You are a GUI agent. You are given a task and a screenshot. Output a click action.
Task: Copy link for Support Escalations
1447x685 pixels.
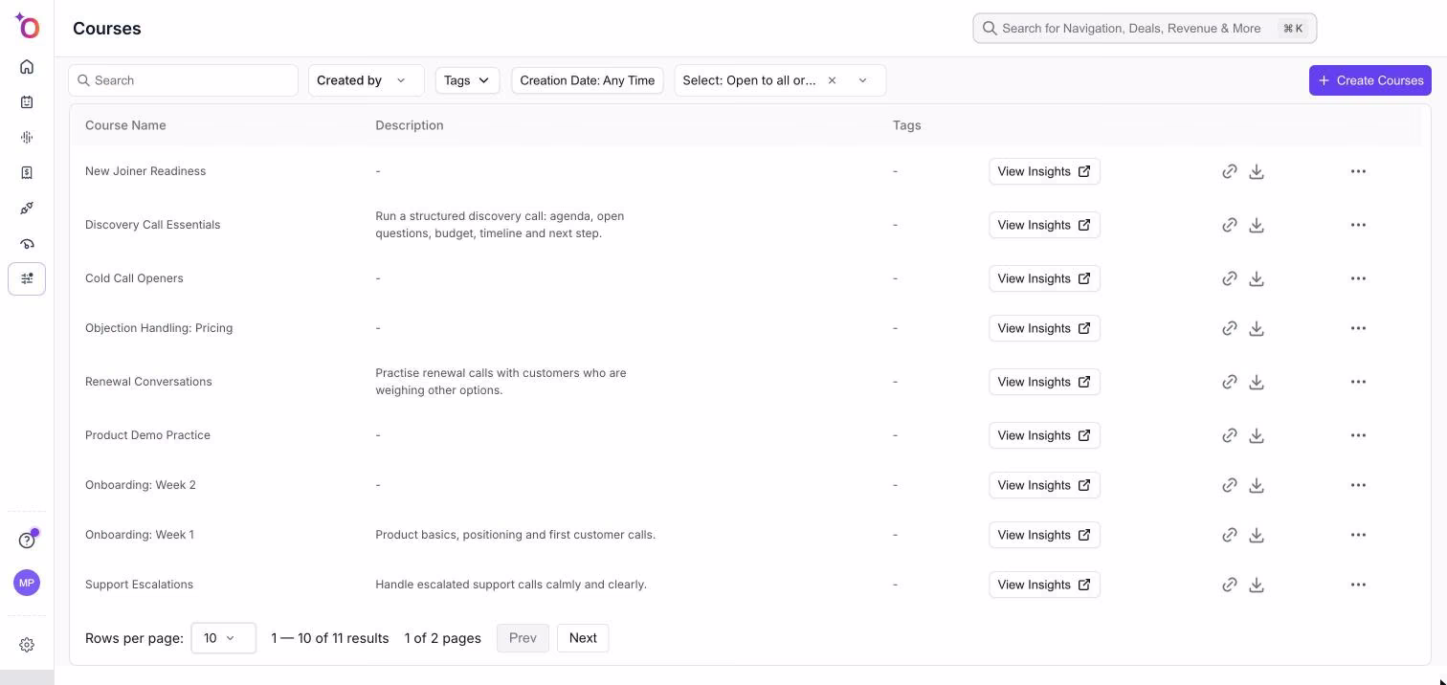point(1230,585)
